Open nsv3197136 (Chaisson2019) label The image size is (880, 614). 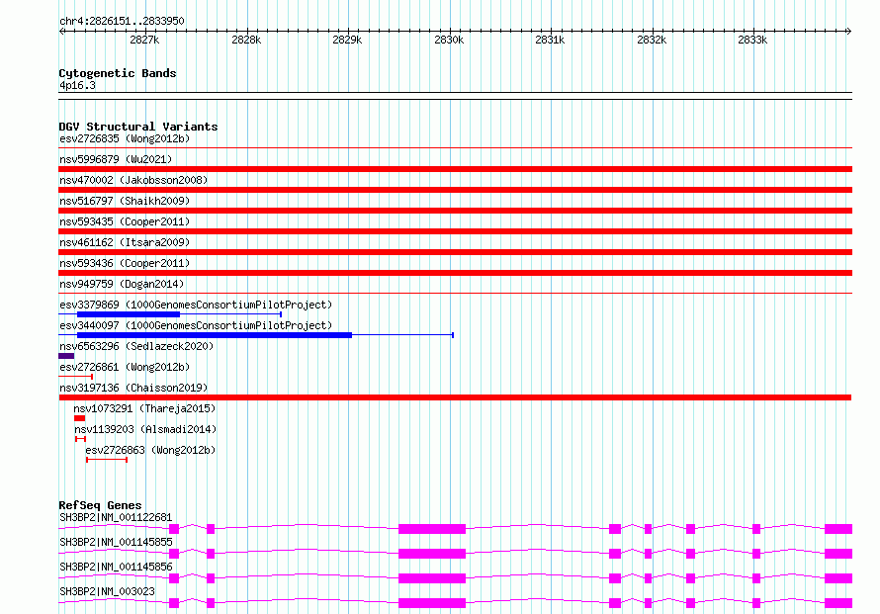click(x=133, y=388)
